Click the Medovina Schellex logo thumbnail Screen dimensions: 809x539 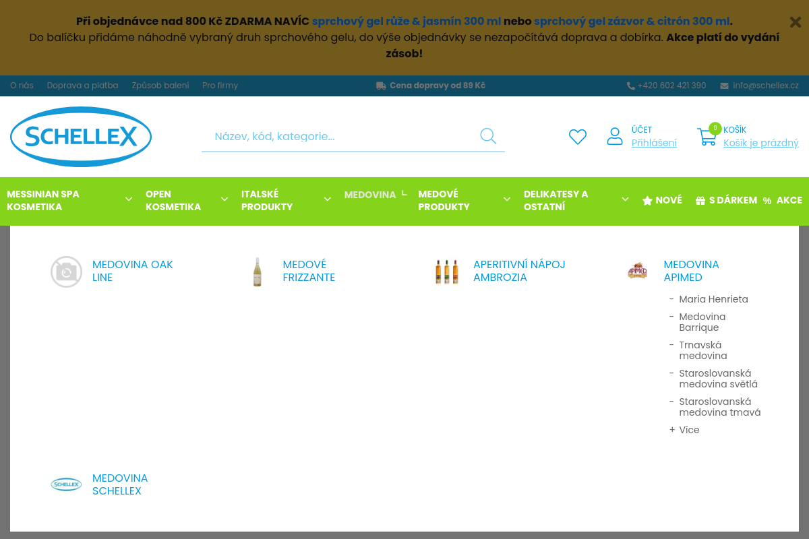coord(66,484)
